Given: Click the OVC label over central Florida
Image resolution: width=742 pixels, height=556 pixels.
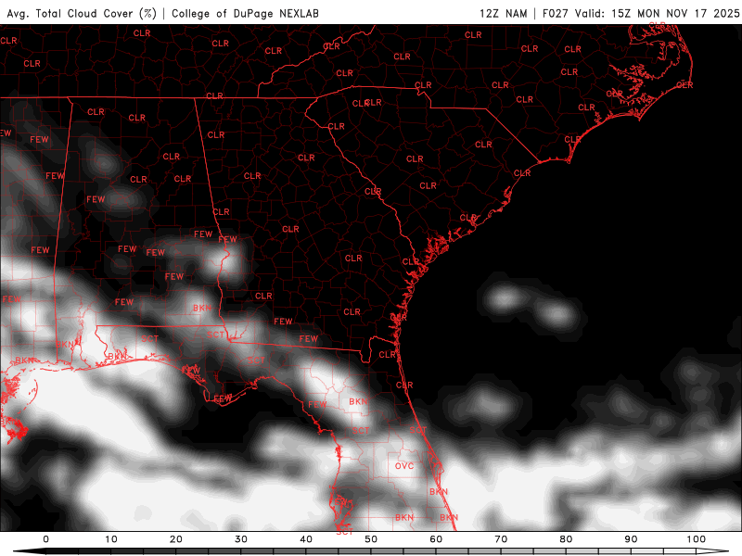Looking at the screenshot, I should click(404, 466).
